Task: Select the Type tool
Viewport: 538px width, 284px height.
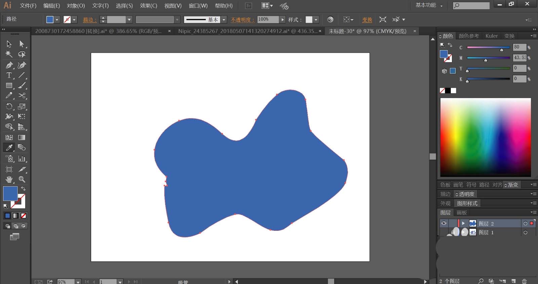Action: (9, 75)
